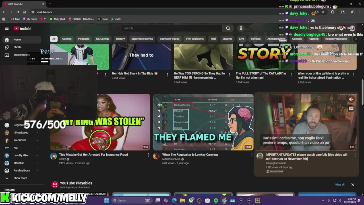Viewport: 364px width, 205px height.
Task: Open the Chrome extensions puzzle icon
Action: click(333, 12)
